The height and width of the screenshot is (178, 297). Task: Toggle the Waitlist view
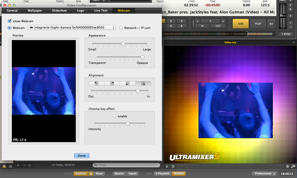tap(179, 173)
